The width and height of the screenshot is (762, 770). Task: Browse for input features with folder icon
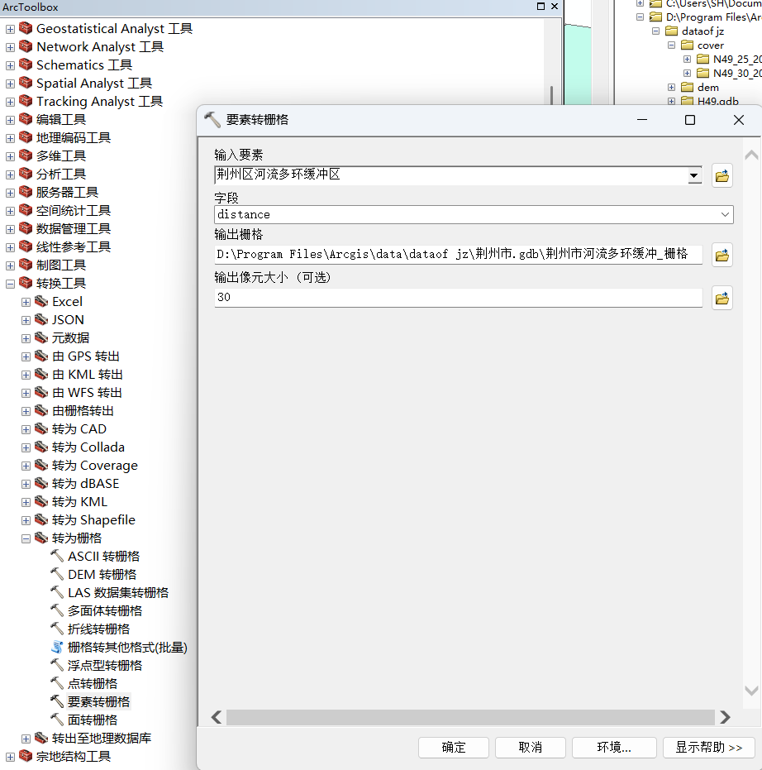[722, 176]
